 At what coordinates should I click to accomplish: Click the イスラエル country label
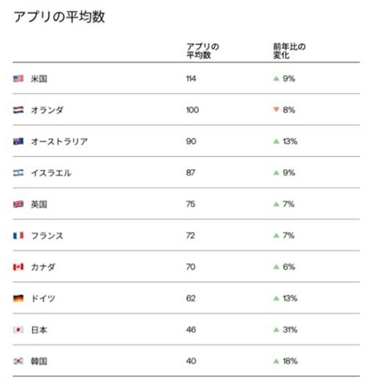[51, 173]
